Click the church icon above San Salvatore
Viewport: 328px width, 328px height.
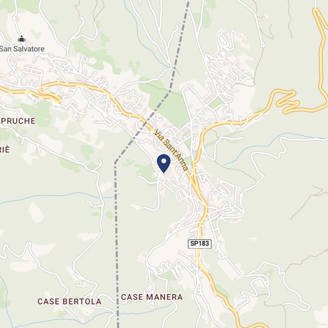(21, 39)
